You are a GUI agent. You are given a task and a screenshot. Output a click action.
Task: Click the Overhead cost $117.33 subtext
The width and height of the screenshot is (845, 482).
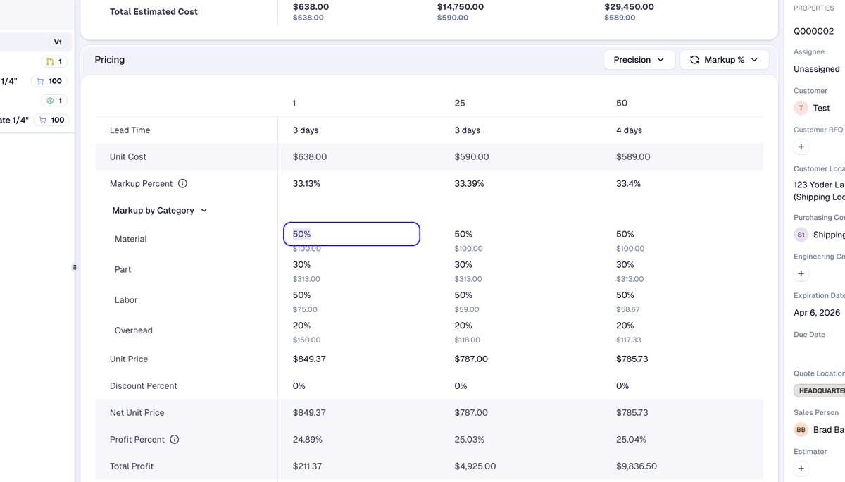[630, 340]
